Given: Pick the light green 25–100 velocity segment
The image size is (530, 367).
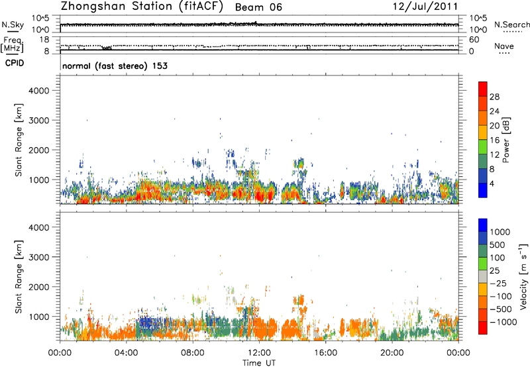Looking at the screenshot, I should click(483, 264).
